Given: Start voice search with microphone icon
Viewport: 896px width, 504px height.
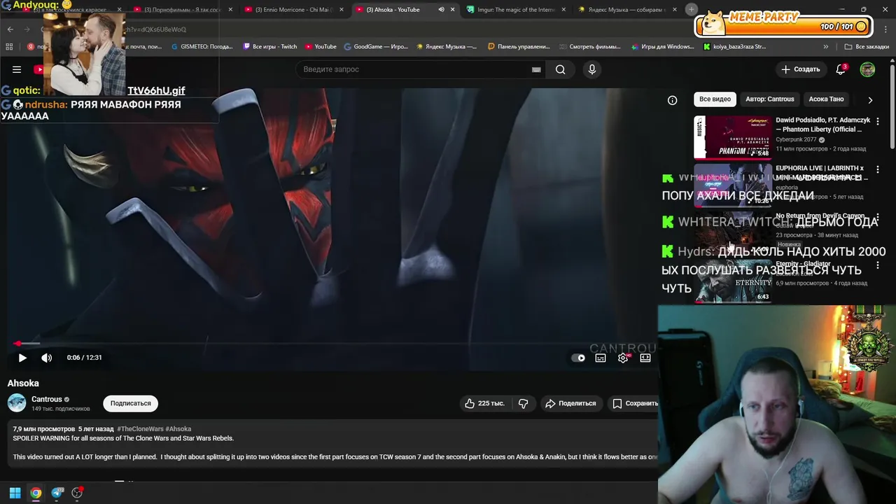Looking at the screenshot, I should coord(592,69).
